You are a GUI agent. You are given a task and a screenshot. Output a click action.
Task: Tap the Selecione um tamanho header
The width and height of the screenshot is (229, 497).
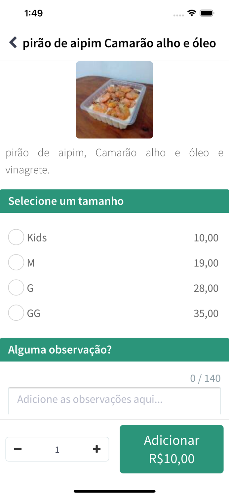pos(65,201)
